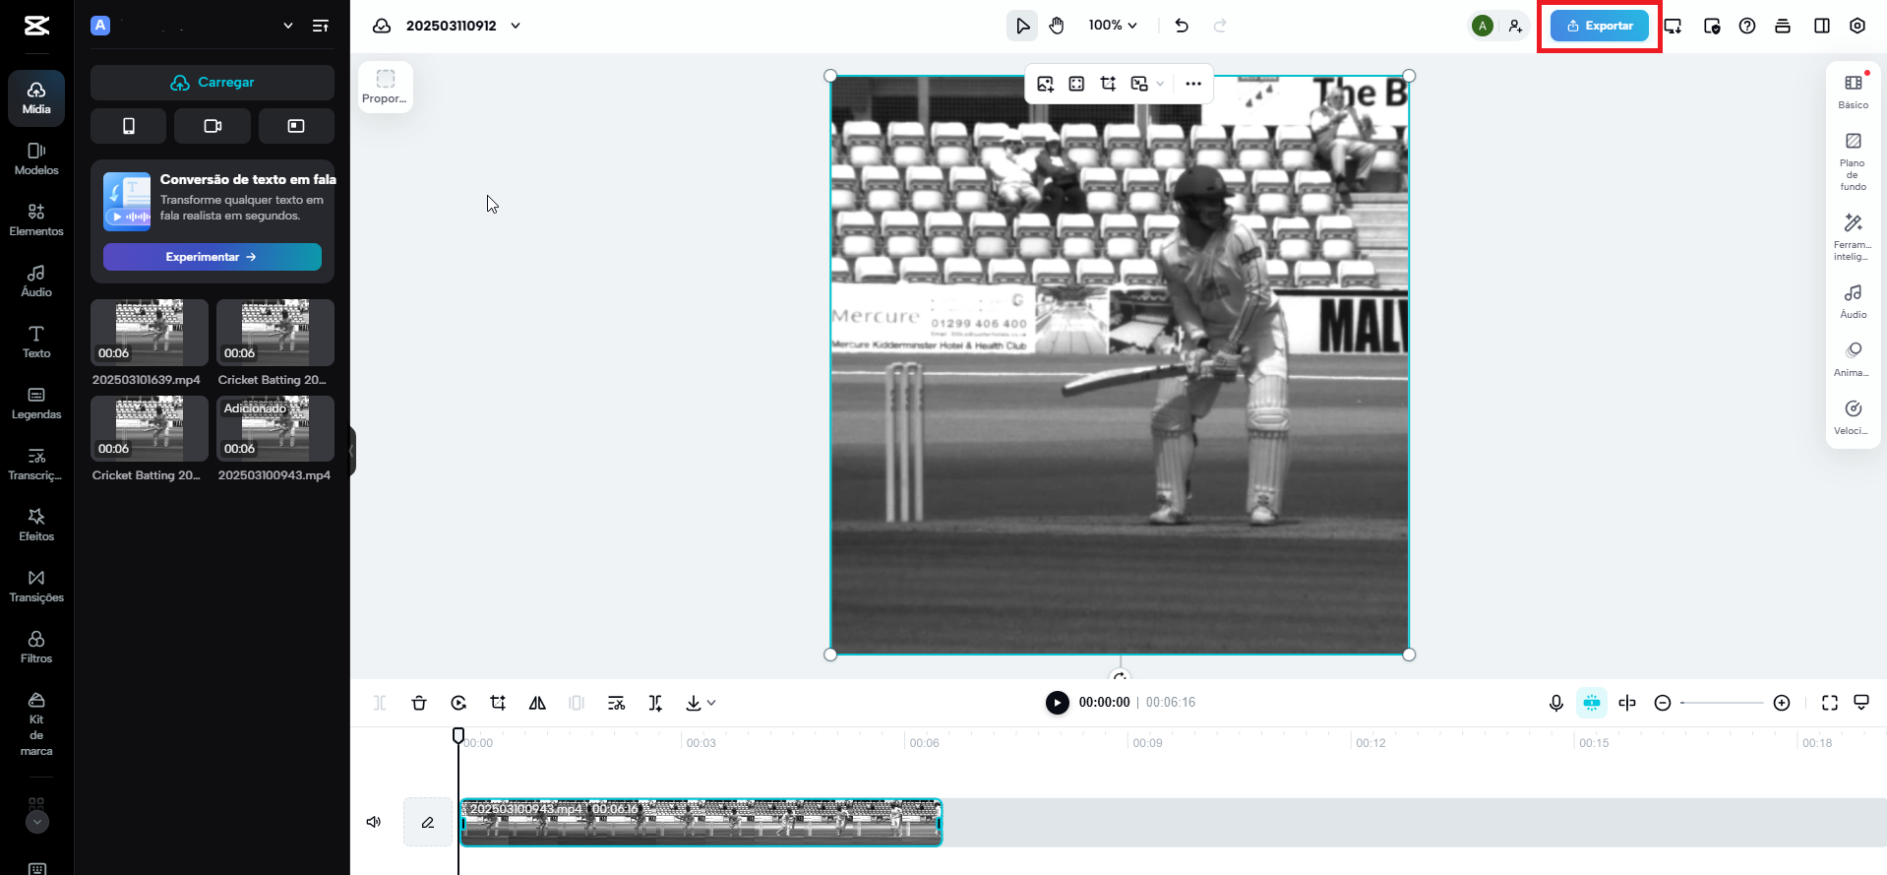Collapse the media panel side handle

[x=352, y=451]
